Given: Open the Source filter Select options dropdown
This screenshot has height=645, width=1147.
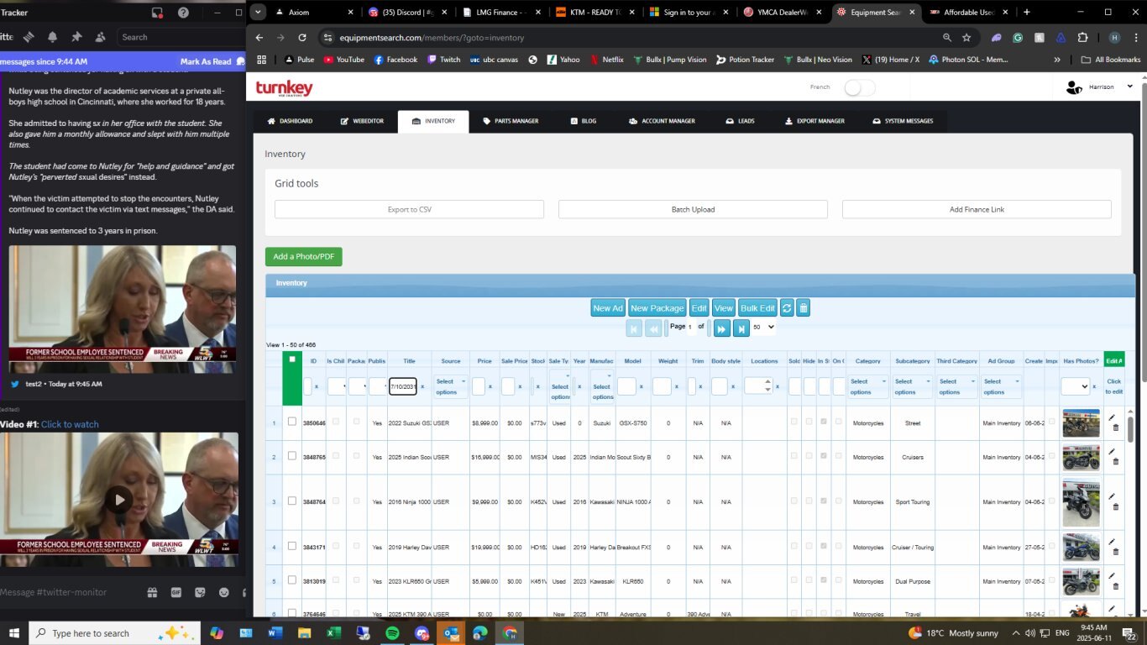Looking at the screenshot, I should click(x=451, y=386).
